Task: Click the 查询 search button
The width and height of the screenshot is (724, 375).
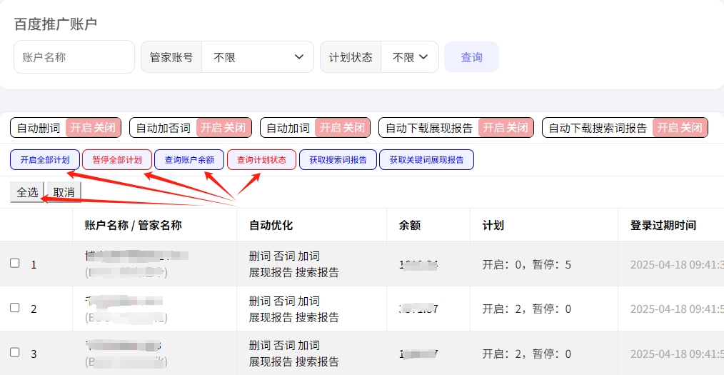Action: coord(471,57)
